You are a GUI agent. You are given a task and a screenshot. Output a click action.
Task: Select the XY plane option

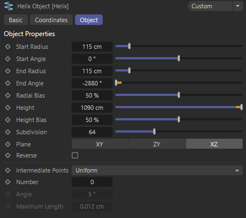pyautogui.click(x=100, y=144)
